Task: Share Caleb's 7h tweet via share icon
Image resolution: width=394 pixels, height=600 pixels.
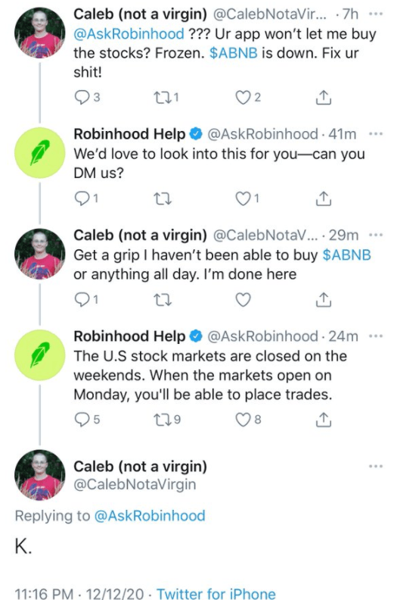Action: [324, 98]
